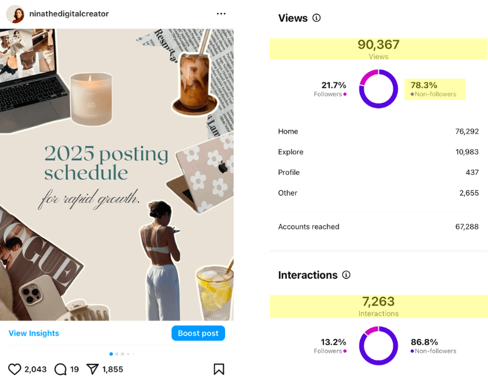Open comments via speech bubble icon
The image size is (488, 384).
tap(60, 369)
